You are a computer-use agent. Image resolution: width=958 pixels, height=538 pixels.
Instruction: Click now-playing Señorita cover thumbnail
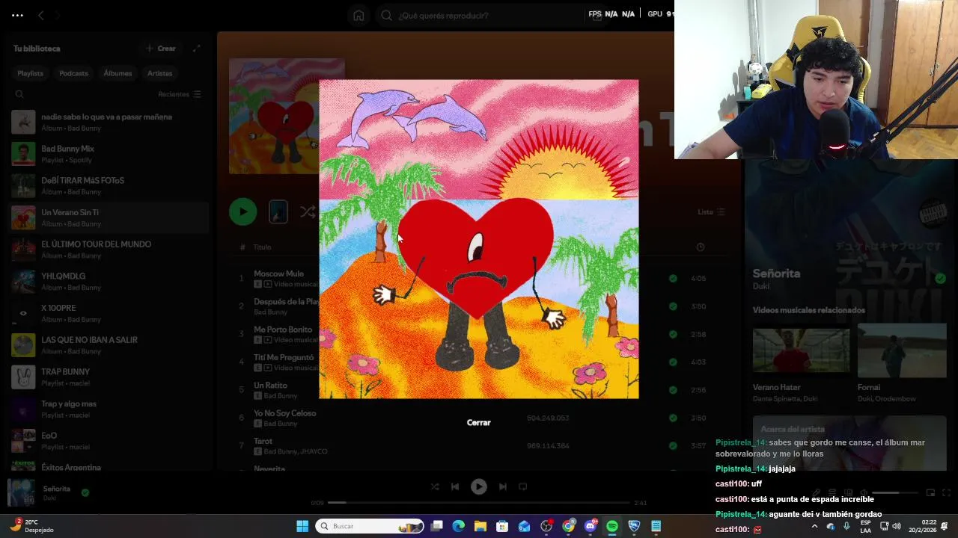click(21, 492)
